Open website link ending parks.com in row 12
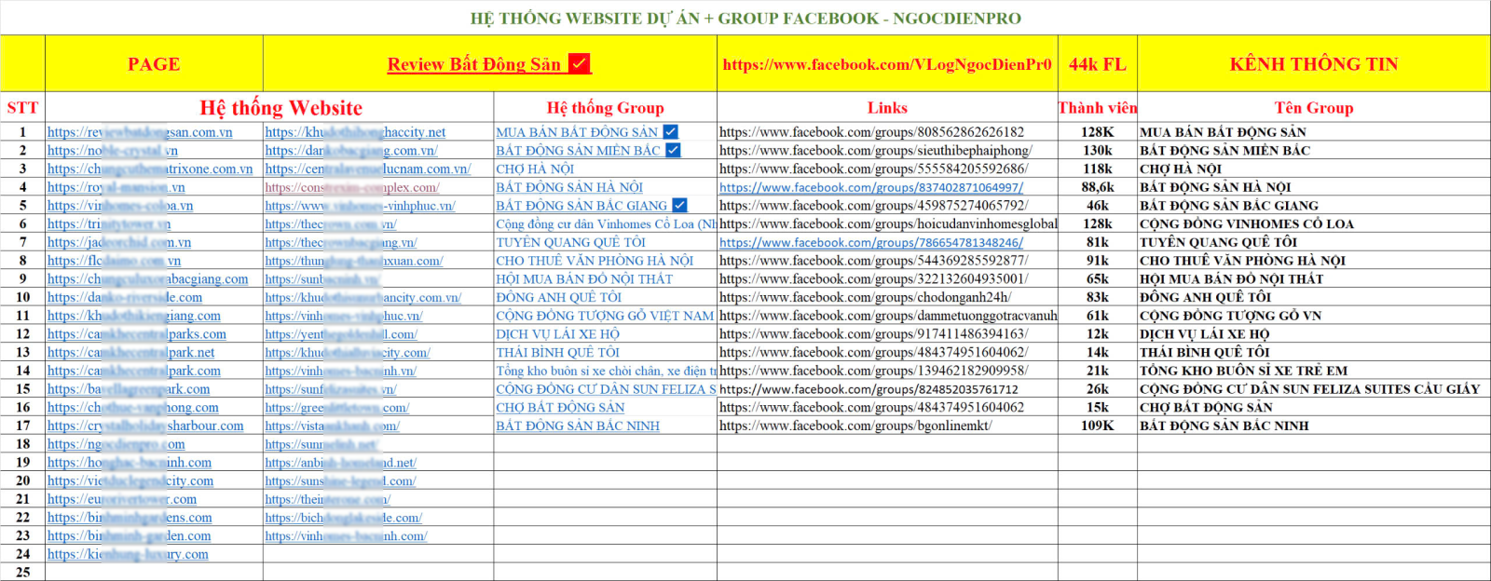 (x=137, y=333)
